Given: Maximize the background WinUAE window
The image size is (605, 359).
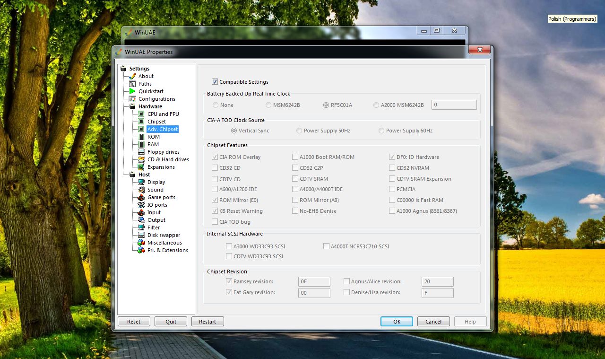Looking at the screenshot, I should click(x=437, y=30).
